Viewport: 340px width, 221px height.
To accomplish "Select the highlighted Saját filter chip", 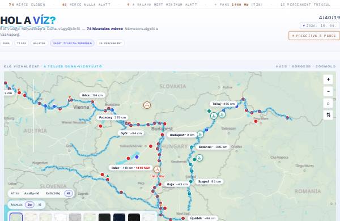I will click(x=72, y=43).
